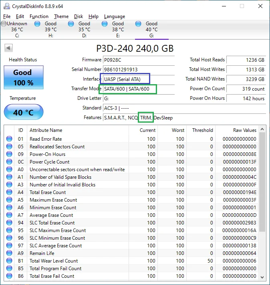Click the attribute list scroll down arrow
The image size is (270, 285).
click(262, 277)
